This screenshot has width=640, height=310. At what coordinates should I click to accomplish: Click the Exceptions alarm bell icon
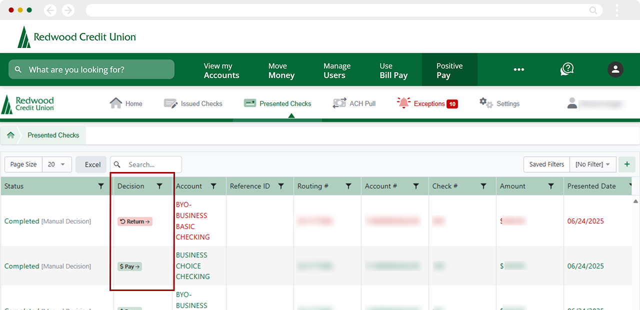point(403,103)
